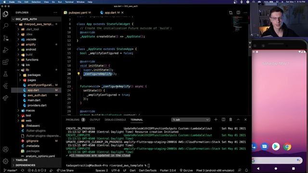Click the synchronize changes icon in status bar
This screenshot has height=173, width=308.
(x=23, y=171)
